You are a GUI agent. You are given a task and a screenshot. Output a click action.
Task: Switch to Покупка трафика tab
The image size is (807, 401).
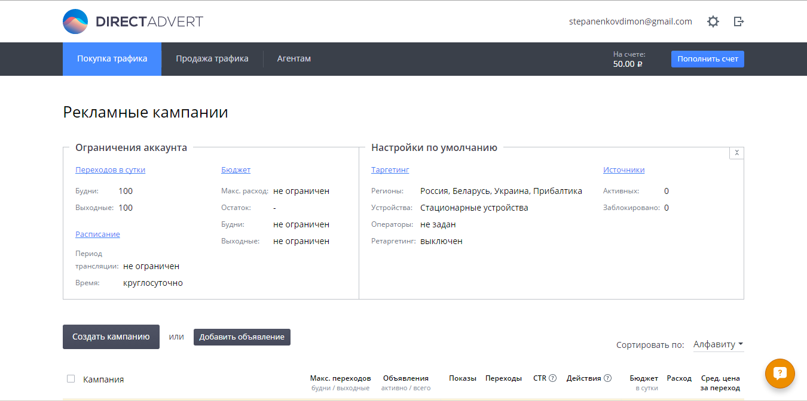[112, 59]
